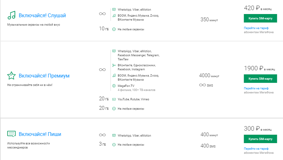Click the chat bubble icon beside Включайся! Пиши
The height and width of the screenshot is (160, 283).
click(12, 134)
